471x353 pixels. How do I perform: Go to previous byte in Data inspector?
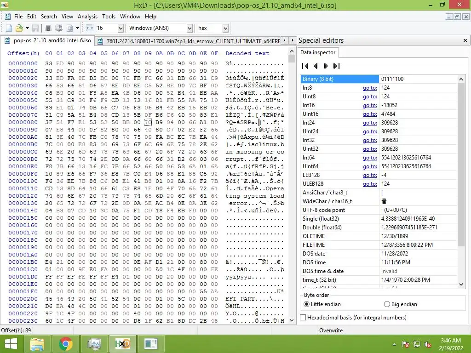coord(316,66)
